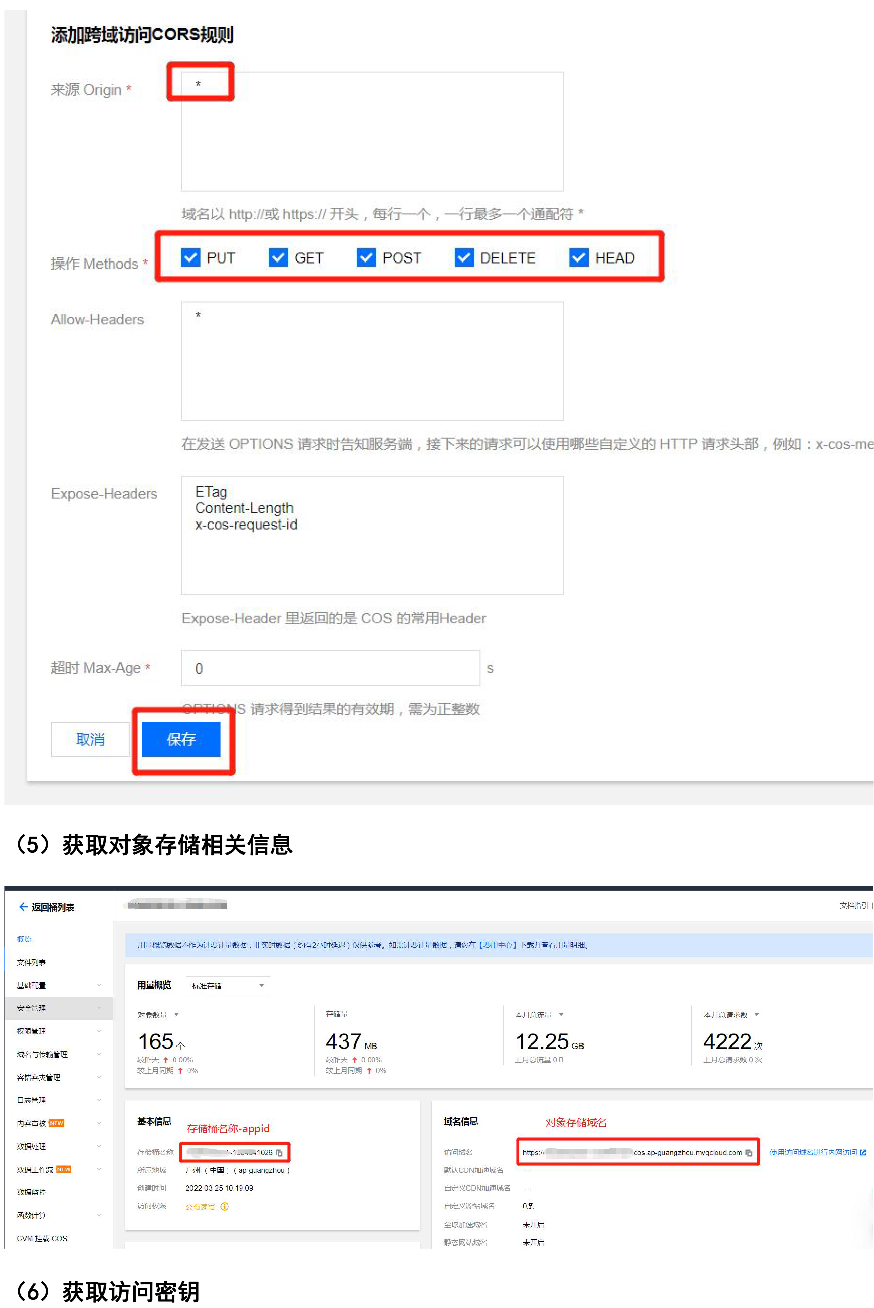
Task: Open the 费用中心 link in the notice
Action: click(498, 945)
